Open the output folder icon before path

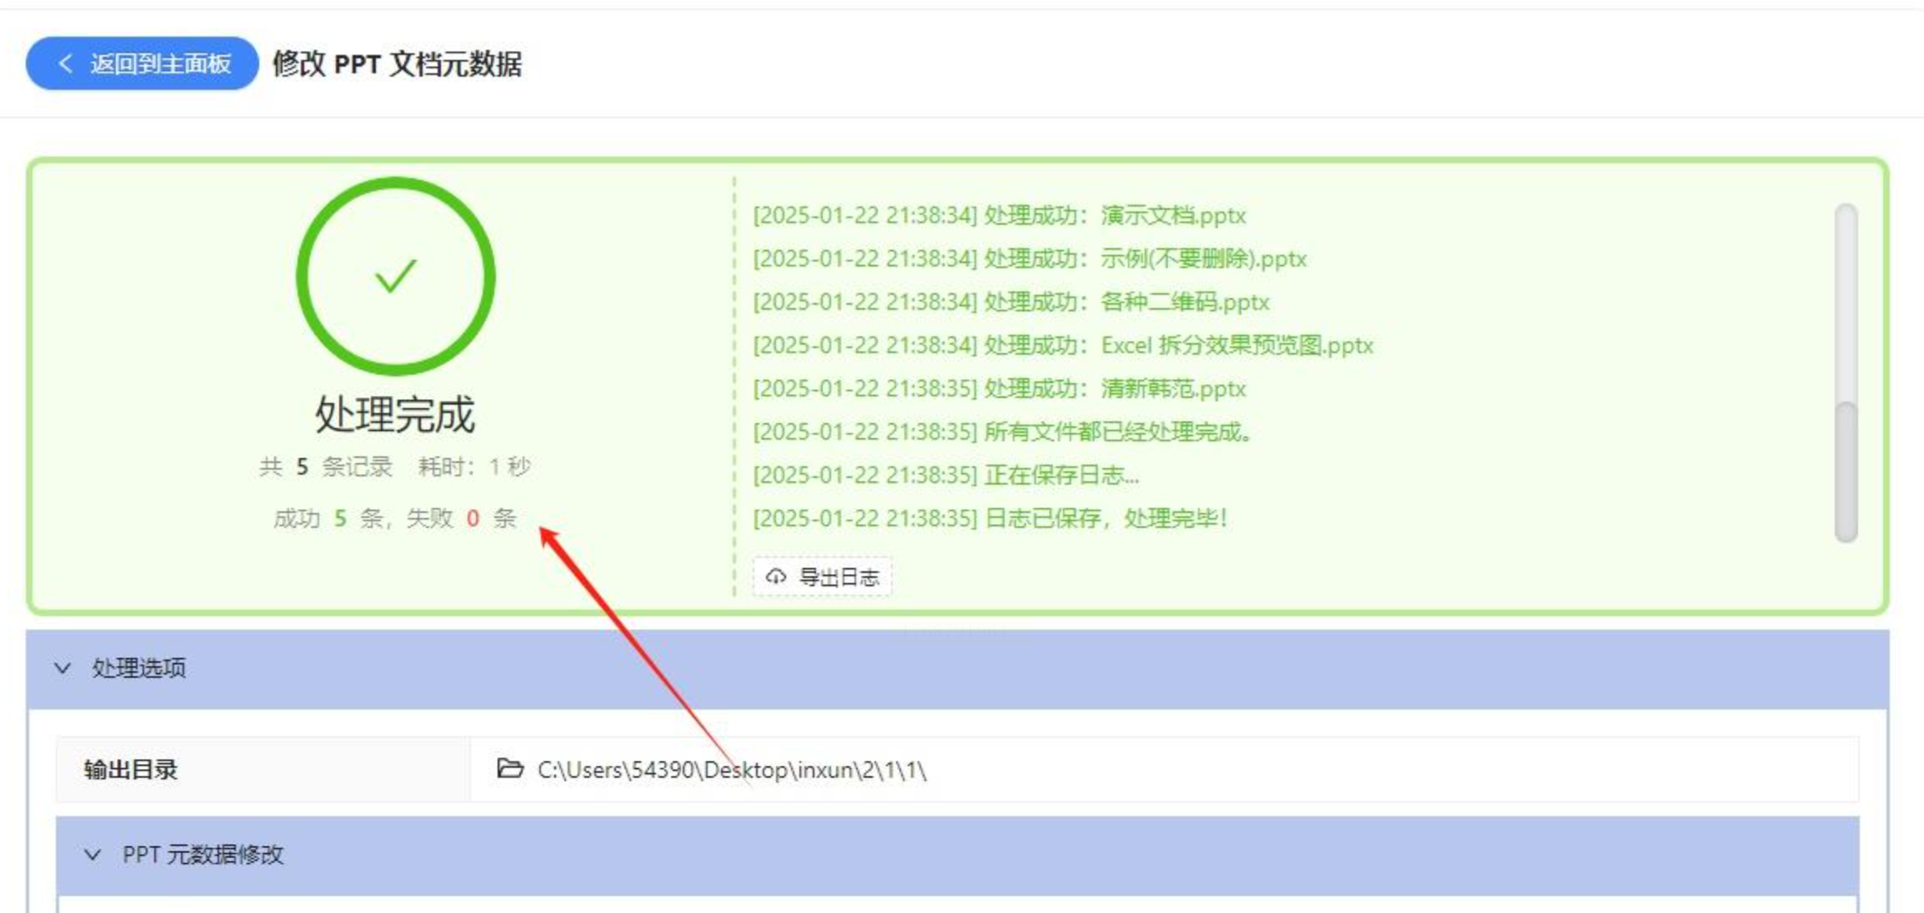click(x=509, y=768)
